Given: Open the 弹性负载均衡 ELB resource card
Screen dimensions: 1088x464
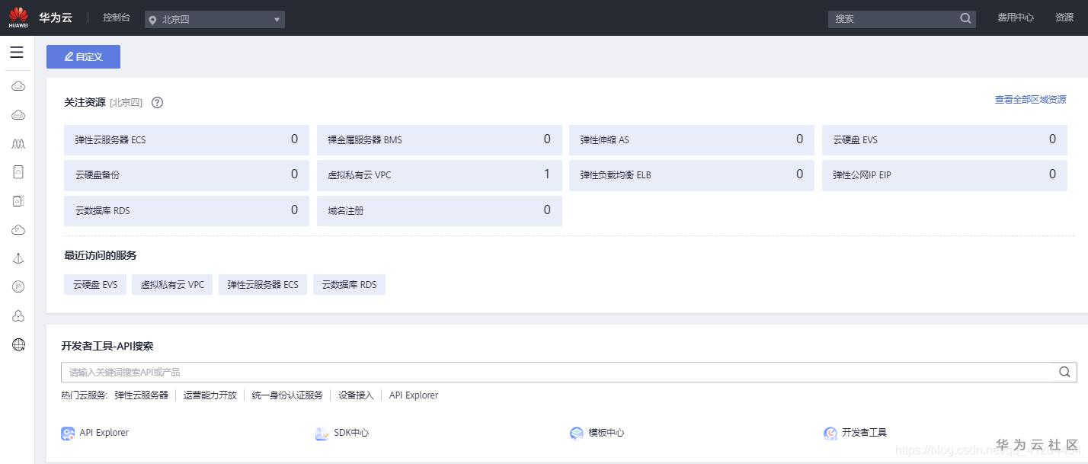Looking at the screenshot, I should [x=692, y=175].
